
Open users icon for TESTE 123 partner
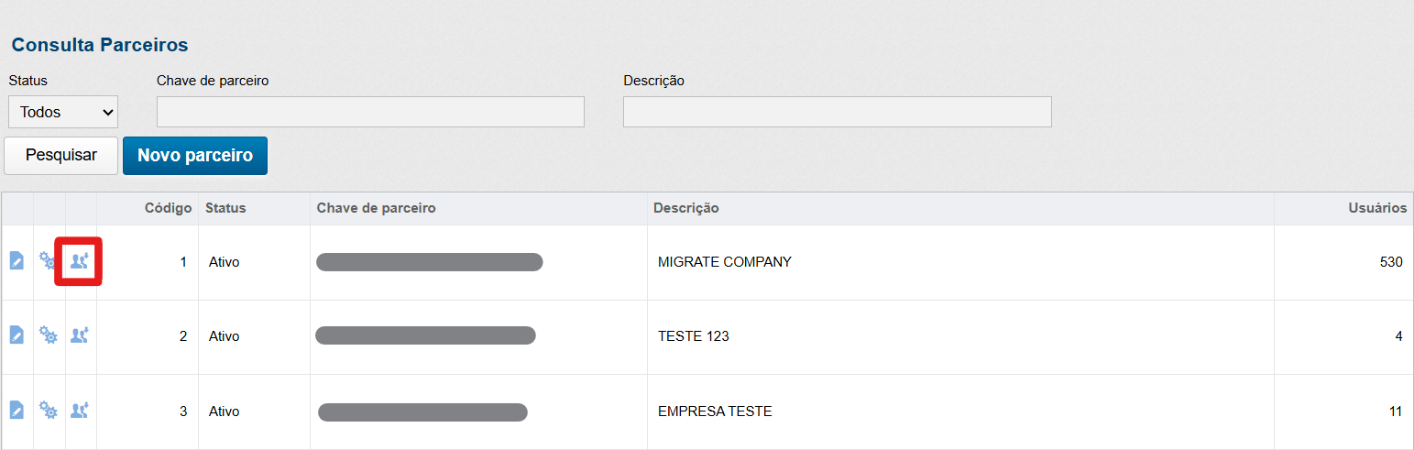pos(80,335)
